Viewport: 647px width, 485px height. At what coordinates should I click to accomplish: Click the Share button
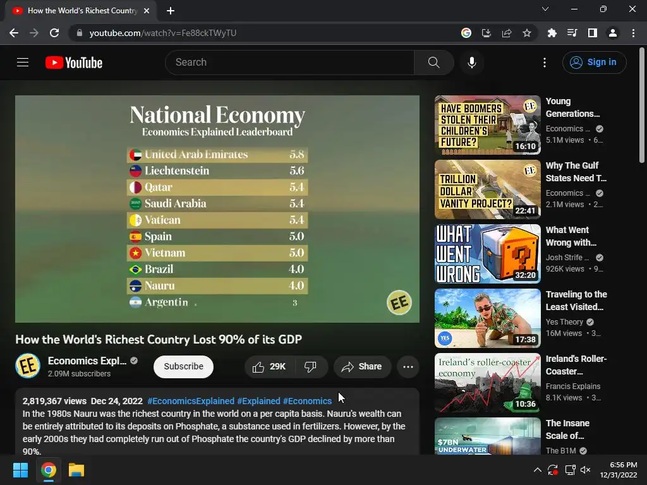(362, 367)
